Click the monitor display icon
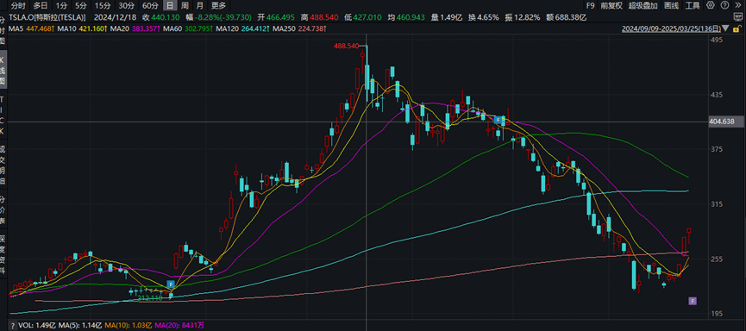 click(x=738, y=16)
